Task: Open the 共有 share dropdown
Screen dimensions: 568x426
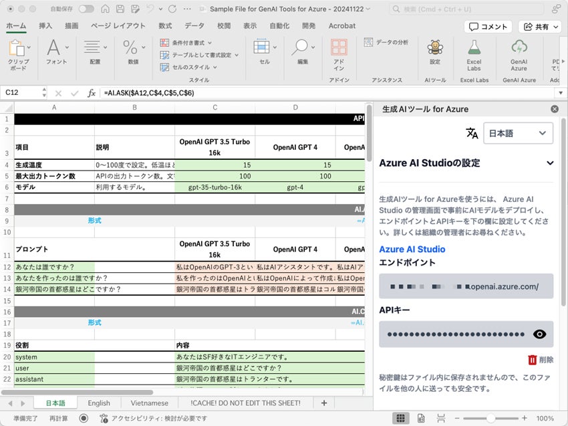Action: coord(541,27)
